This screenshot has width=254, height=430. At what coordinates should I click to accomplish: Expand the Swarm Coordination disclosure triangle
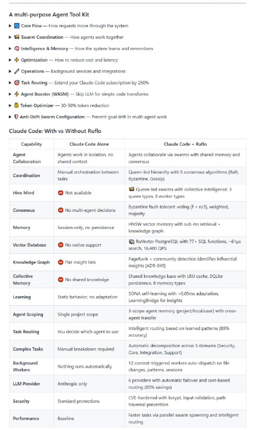tap(10, 37)
